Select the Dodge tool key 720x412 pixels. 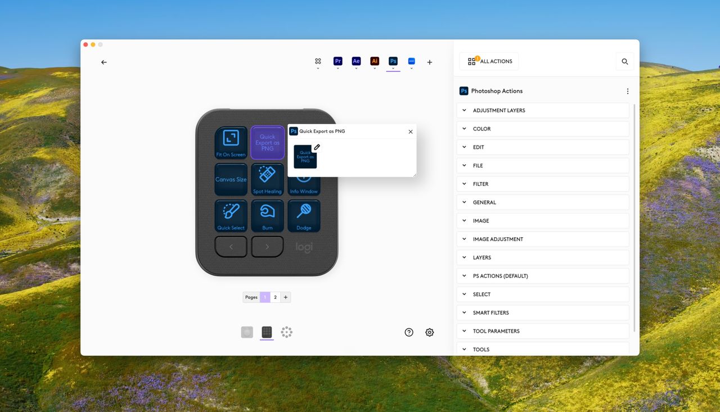click(304, 216)
